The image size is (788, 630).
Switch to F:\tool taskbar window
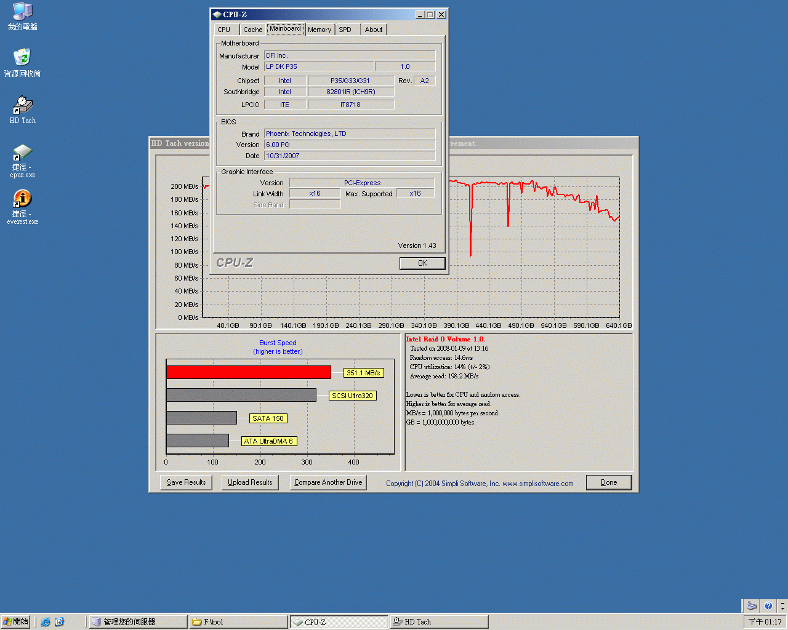coord(238,622)
